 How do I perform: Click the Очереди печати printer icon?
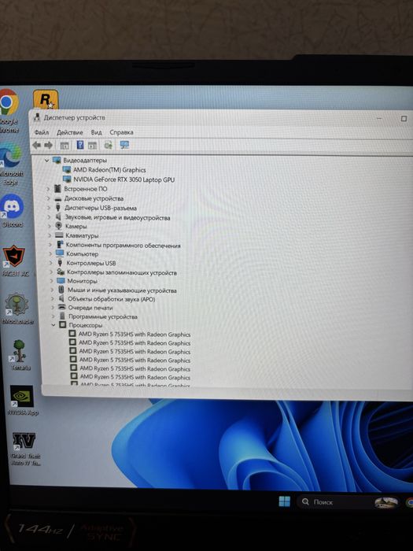[62, 308]
